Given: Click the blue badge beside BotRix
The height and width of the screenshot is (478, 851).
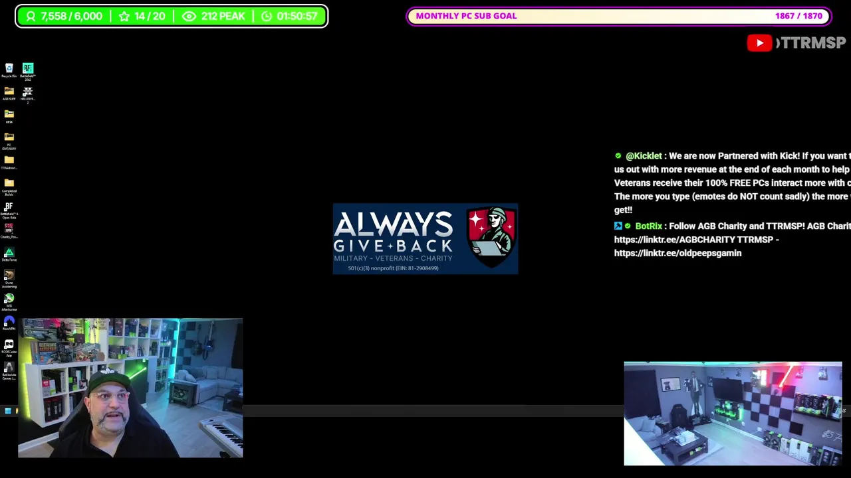Looking at the screenshot, I should (618, 226).
